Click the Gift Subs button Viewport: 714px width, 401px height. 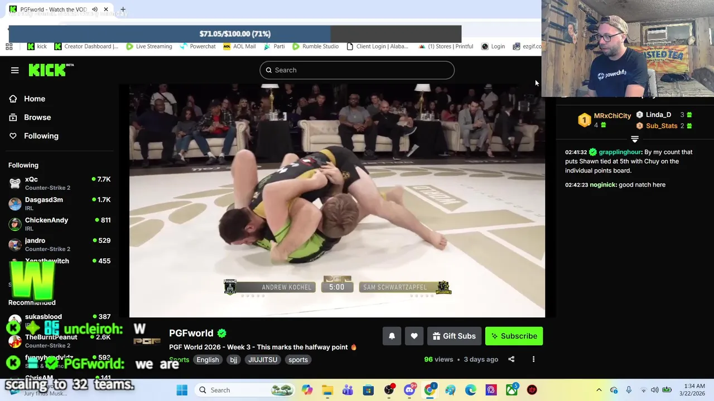tap(454, 336)
